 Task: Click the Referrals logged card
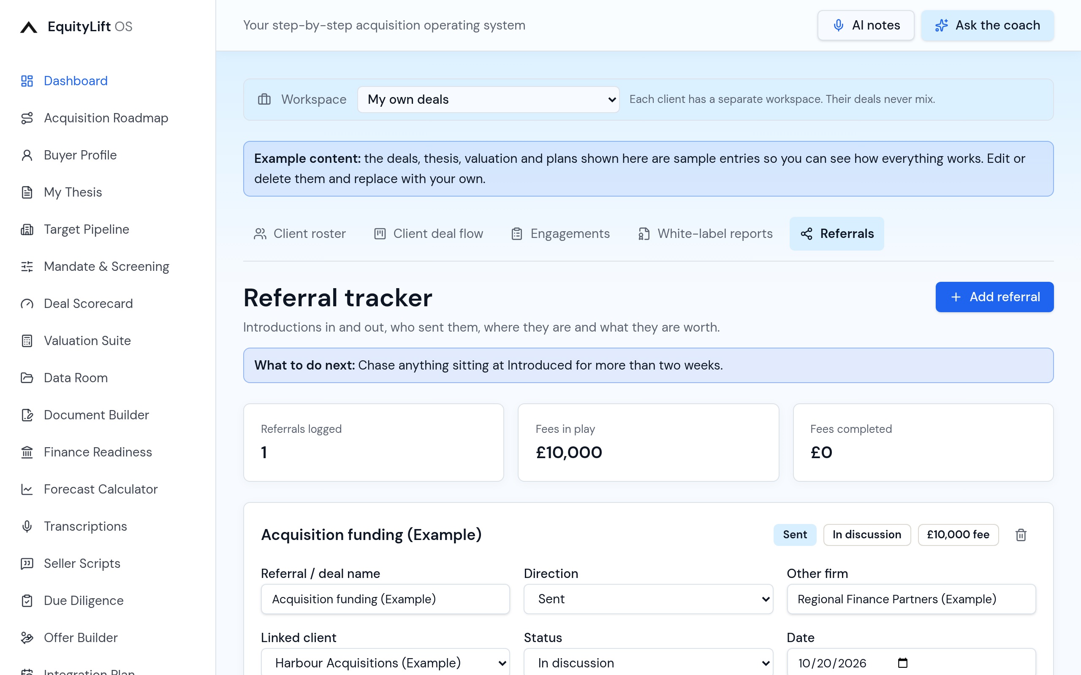pyautogui.click(x=373, y=443)
